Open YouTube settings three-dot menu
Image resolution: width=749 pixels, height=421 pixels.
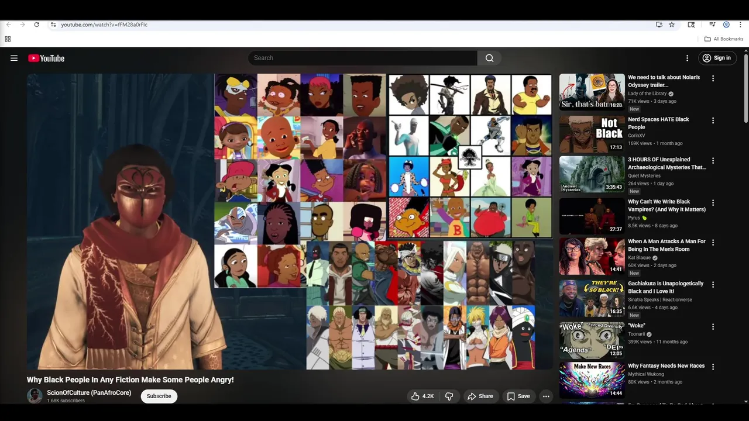coord(687,58)
